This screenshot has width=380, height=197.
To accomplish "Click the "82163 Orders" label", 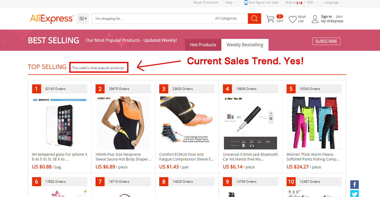I will tap(55, 89).
